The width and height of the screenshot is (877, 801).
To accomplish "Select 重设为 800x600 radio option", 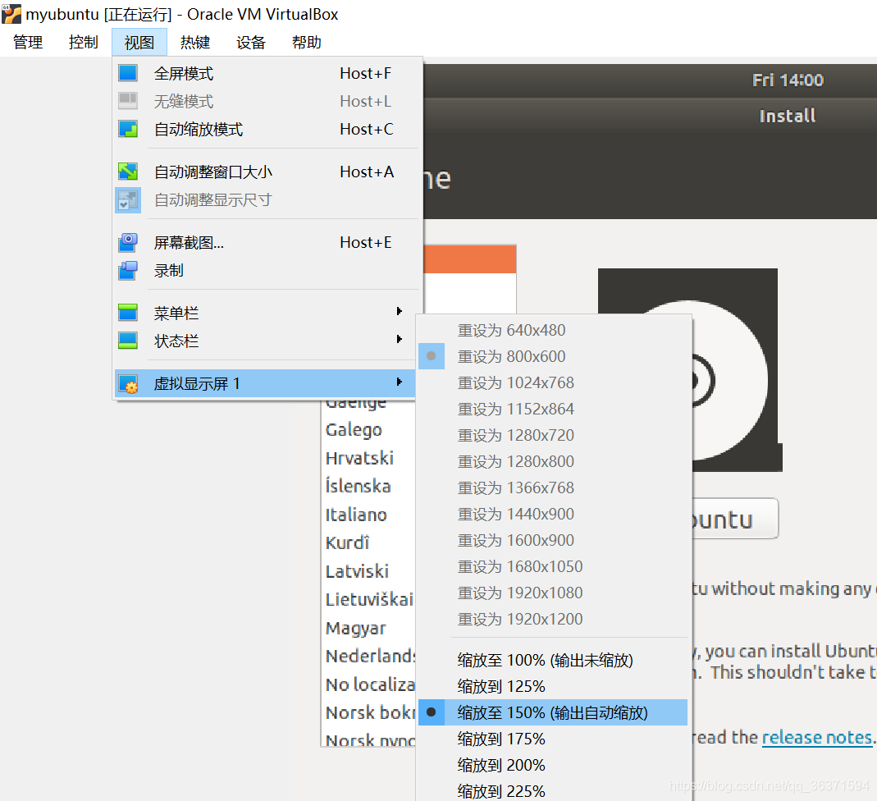I will [x=553, y=356].
